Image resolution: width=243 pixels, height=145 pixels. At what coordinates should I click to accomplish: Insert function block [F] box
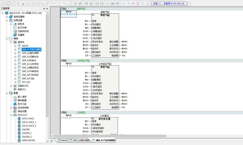pos(118,3)
